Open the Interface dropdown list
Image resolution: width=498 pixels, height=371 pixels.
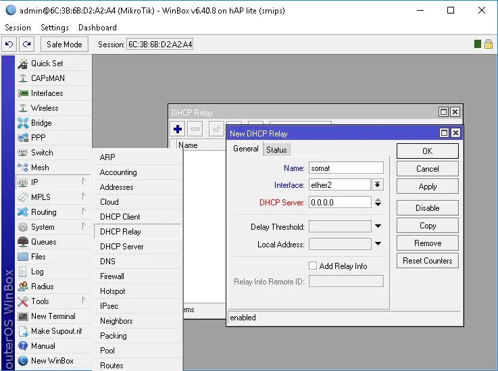click(x=377, y=185)
